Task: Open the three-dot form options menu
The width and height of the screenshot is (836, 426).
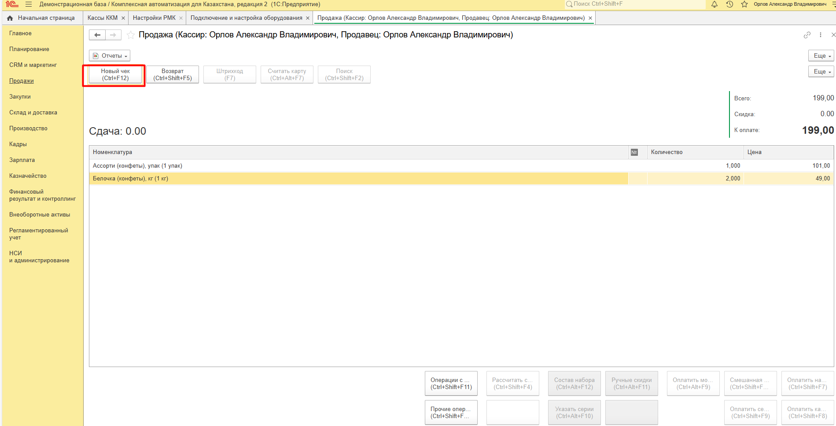Action: pos(821,35)
